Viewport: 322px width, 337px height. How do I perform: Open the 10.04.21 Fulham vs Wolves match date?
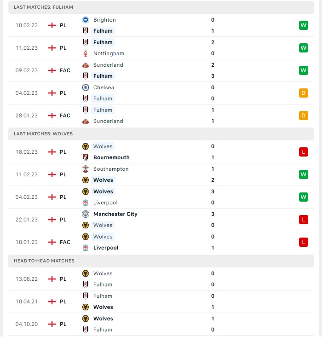(27, 302)
